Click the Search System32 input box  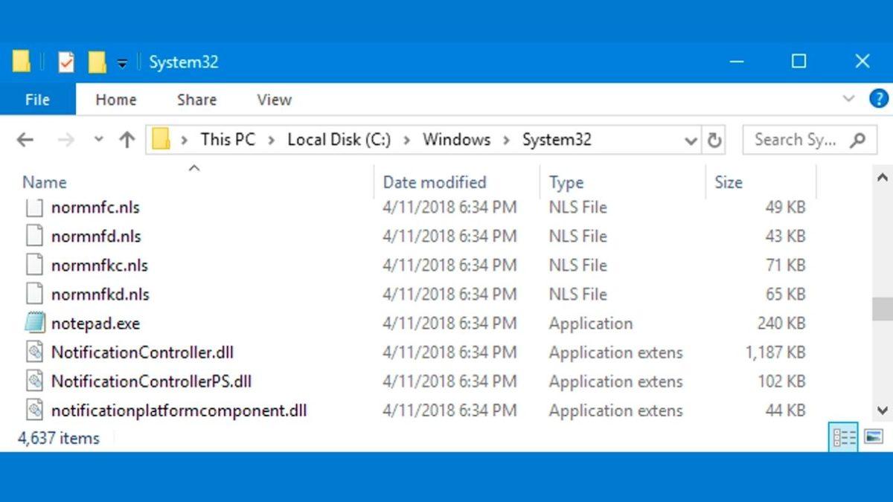[796, 140]
